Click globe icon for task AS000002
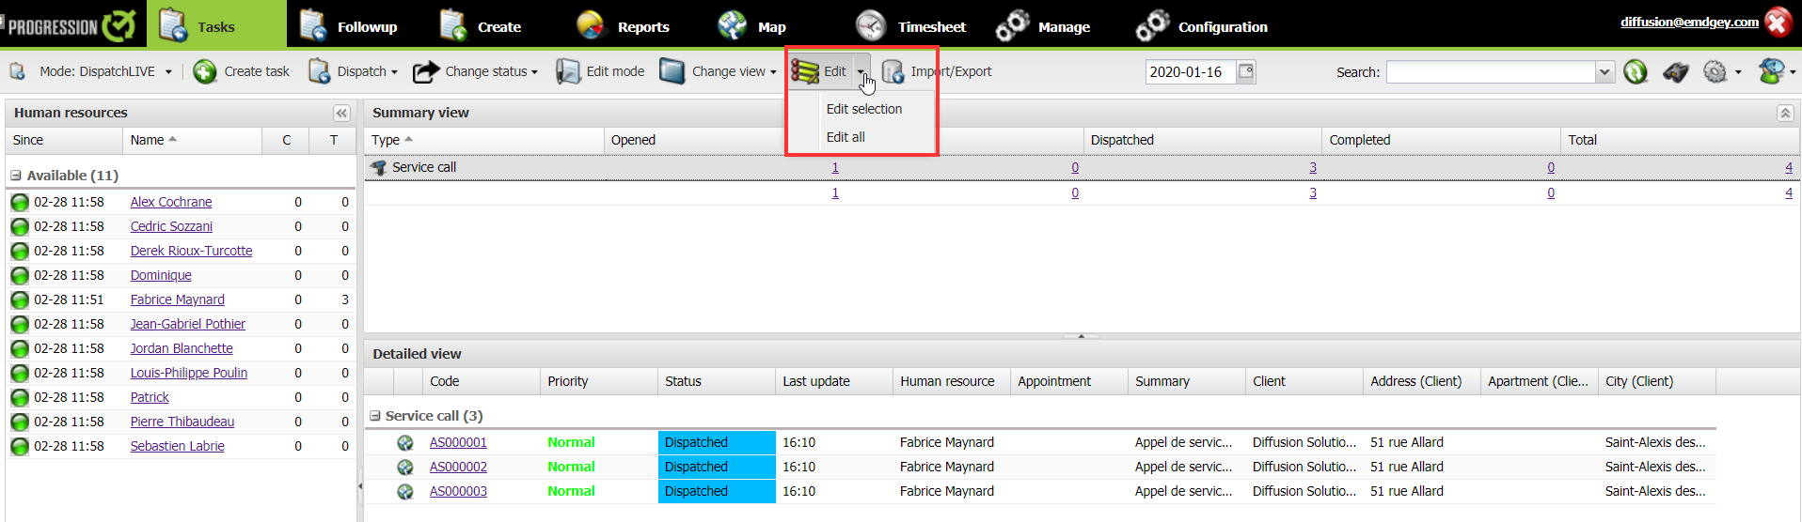The image size is (1802, 522). (x=405, y=468)
